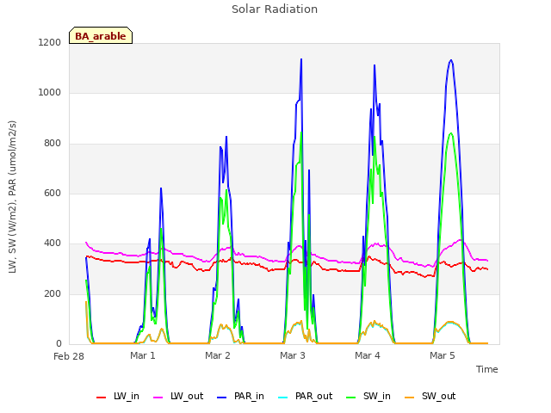This screenshot has height=413, width=551.
Task: Click the Mar 5 SW_in green peak
Action: coord(451,133)
